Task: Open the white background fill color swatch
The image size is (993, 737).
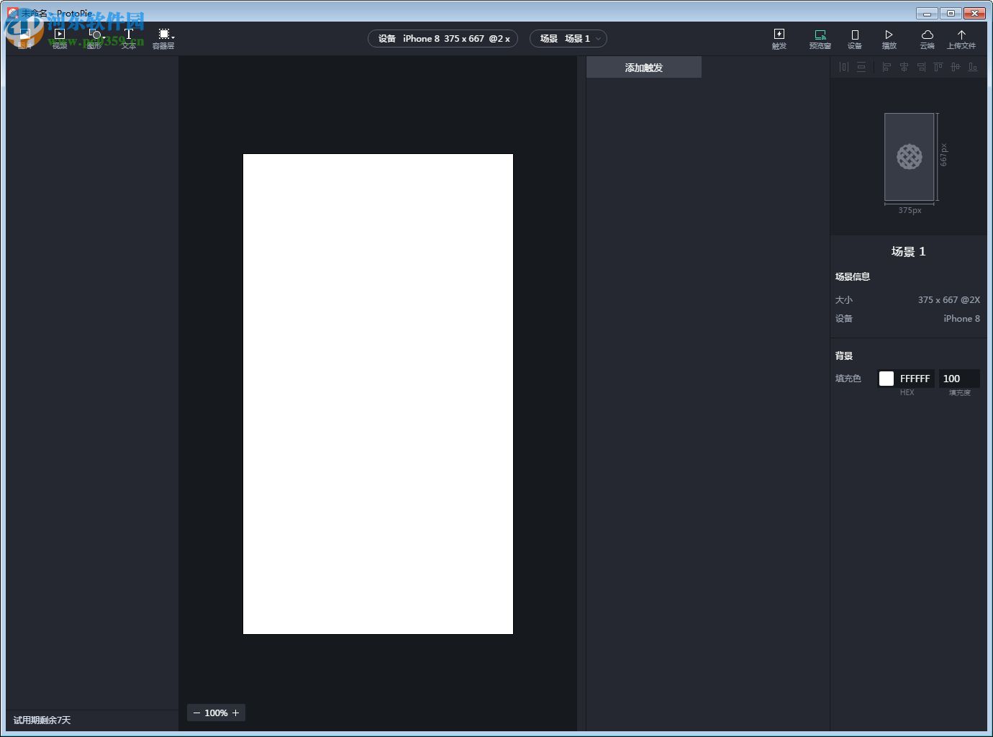Action: [x=886, y=378]
